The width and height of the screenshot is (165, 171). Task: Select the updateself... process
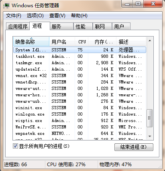coord(79,69)
